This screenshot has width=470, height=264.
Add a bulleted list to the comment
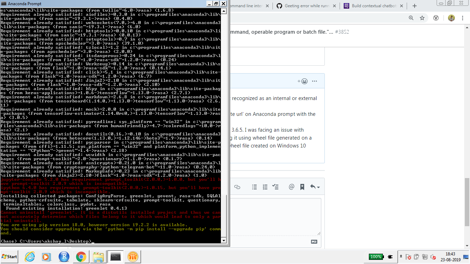coord(254,186)
